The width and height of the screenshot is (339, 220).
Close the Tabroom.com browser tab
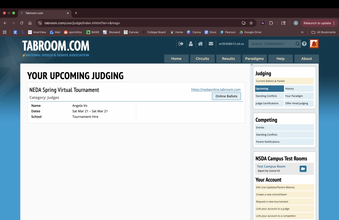click(x=68, y=13)
